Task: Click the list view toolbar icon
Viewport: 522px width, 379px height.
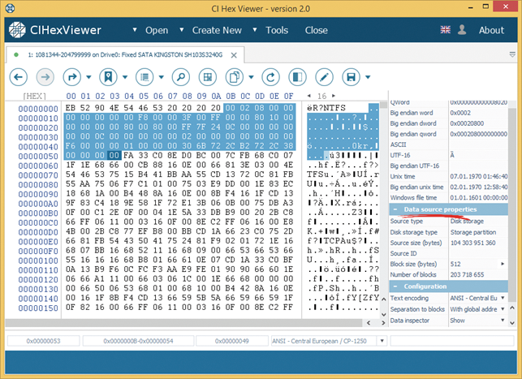Action: point(145,77)
